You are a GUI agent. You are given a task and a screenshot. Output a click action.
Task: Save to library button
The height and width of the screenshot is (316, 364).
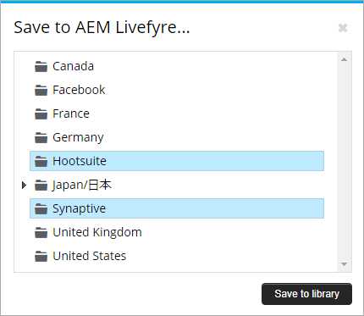[x=306, y=294]
